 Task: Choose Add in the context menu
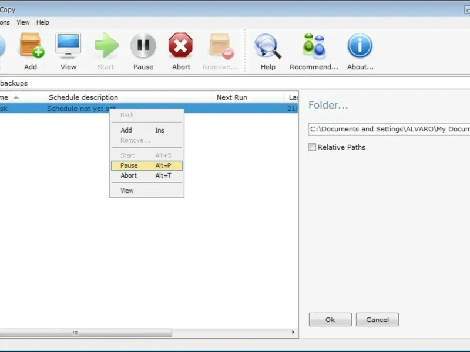point(146,130)
